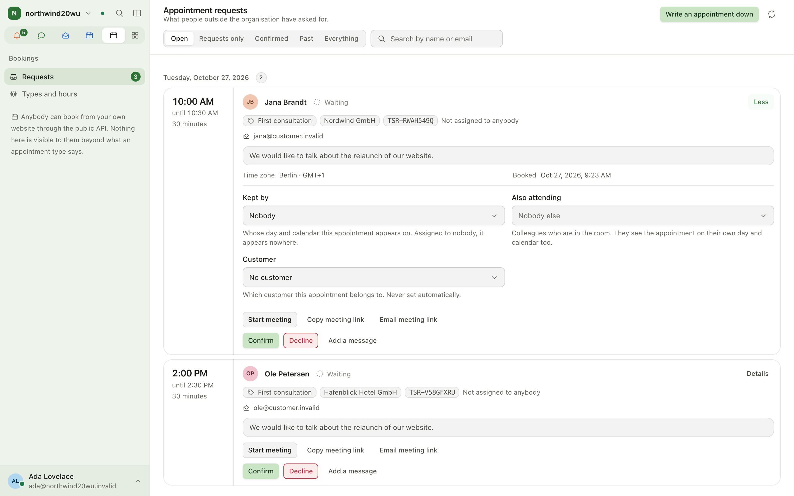Open the No customer dropdown
The image size is (794, 496).
pos(373,277)
